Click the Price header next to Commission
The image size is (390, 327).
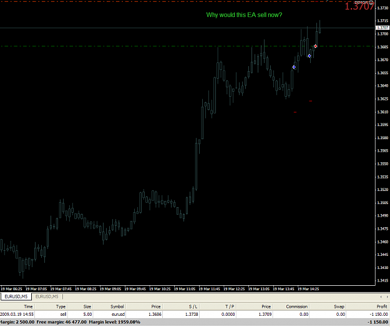pos(266,306)
